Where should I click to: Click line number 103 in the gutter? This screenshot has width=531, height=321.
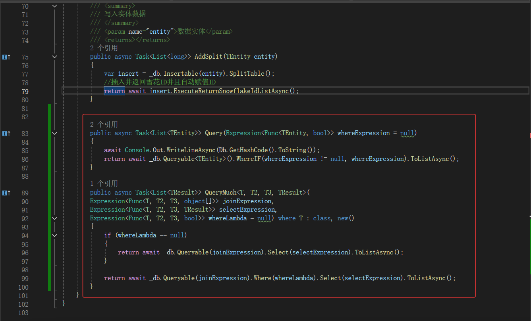point(23,313)
